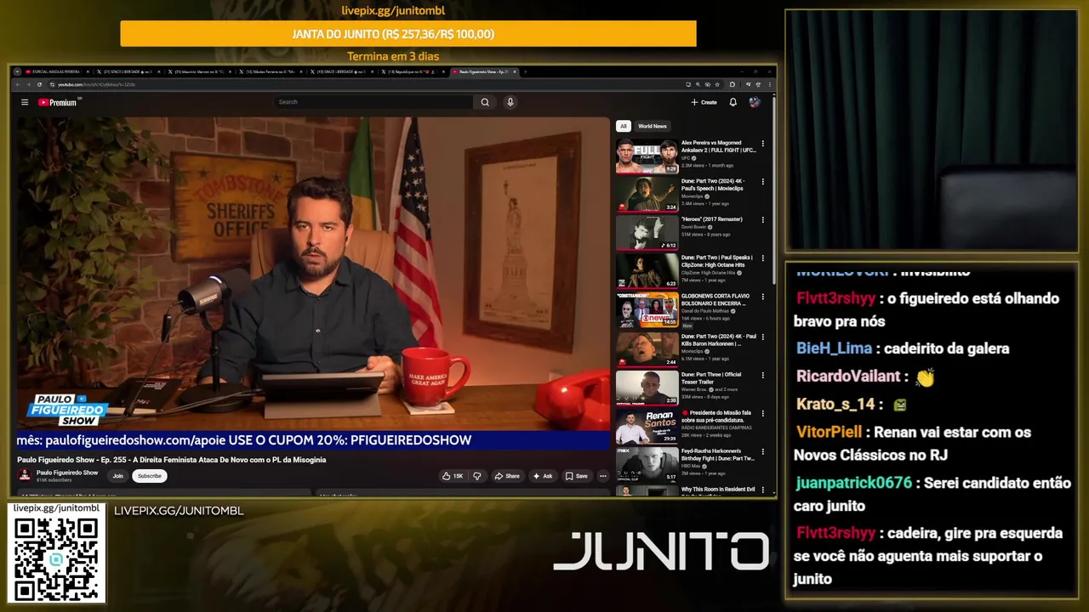Open options menu for Heroes 2017 Remaster

click(x=762, y=220)
